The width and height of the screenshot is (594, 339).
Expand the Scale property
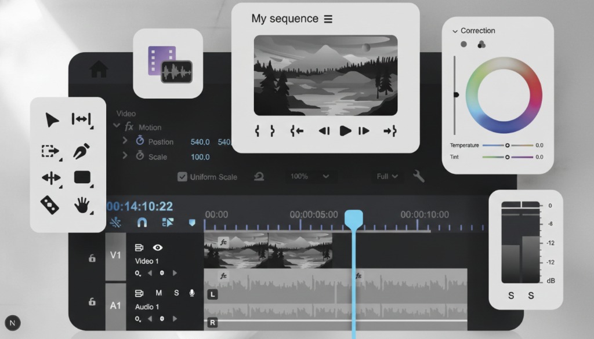pyautogui.click(x=125, y=155)
